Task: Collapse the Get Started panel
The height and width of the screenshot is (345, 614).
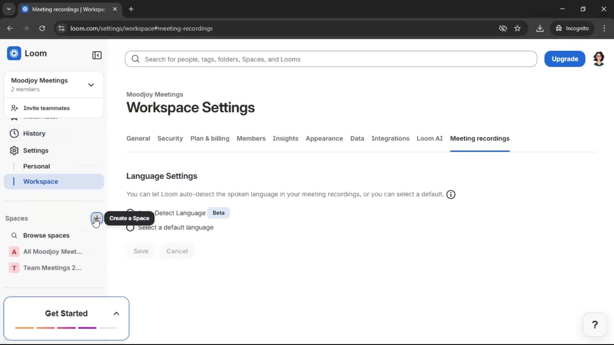Action: [116, 313]
